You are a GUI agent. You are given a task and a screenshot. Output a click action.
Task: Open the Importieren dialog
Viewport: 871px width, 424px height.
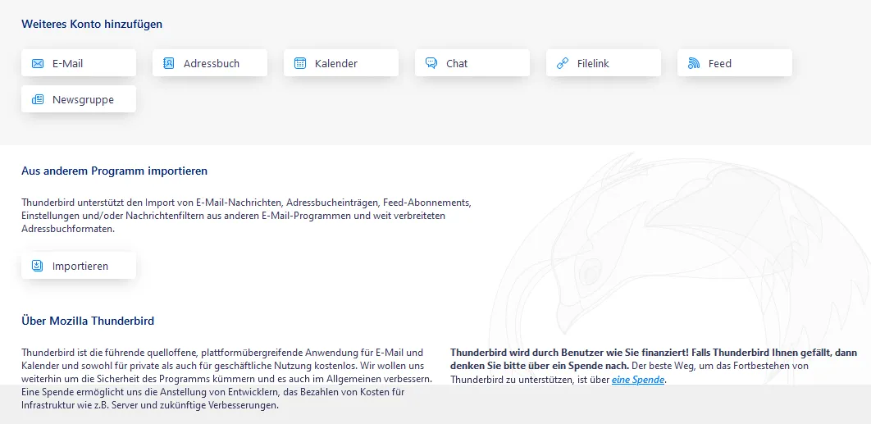click(79, 265)
